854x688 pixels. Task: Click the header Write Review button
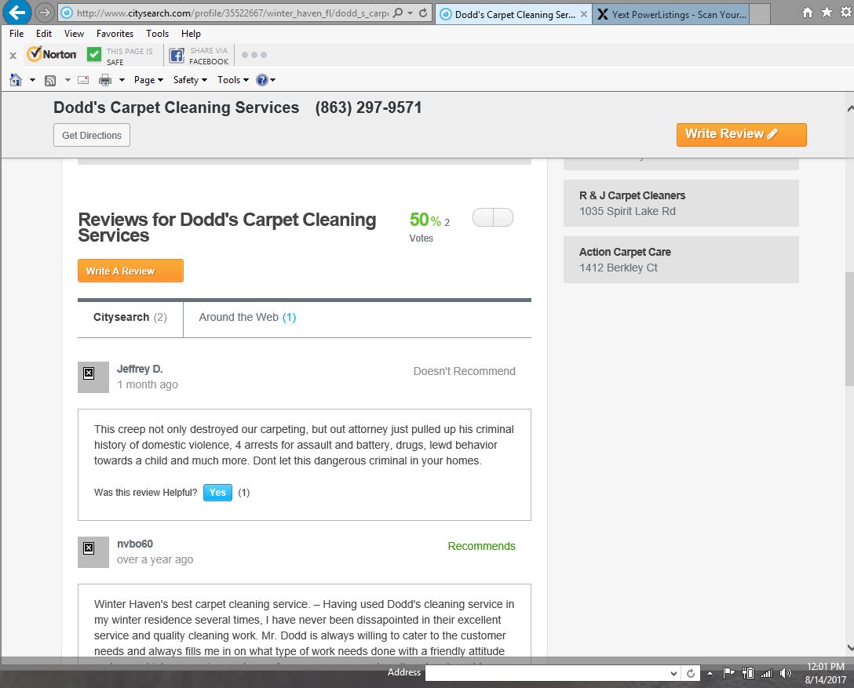point(741,134)
